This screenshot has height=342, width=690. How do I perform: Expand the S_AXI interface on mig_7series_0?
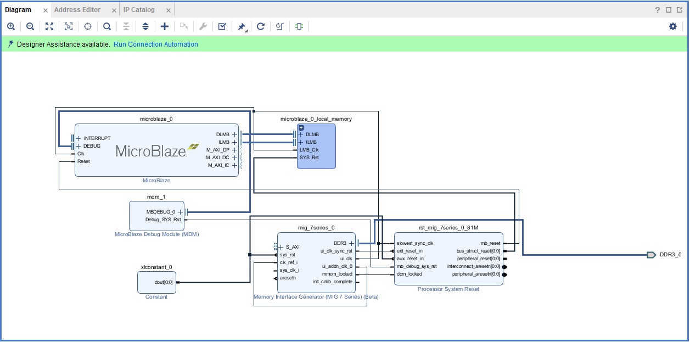tap(281, 247)
